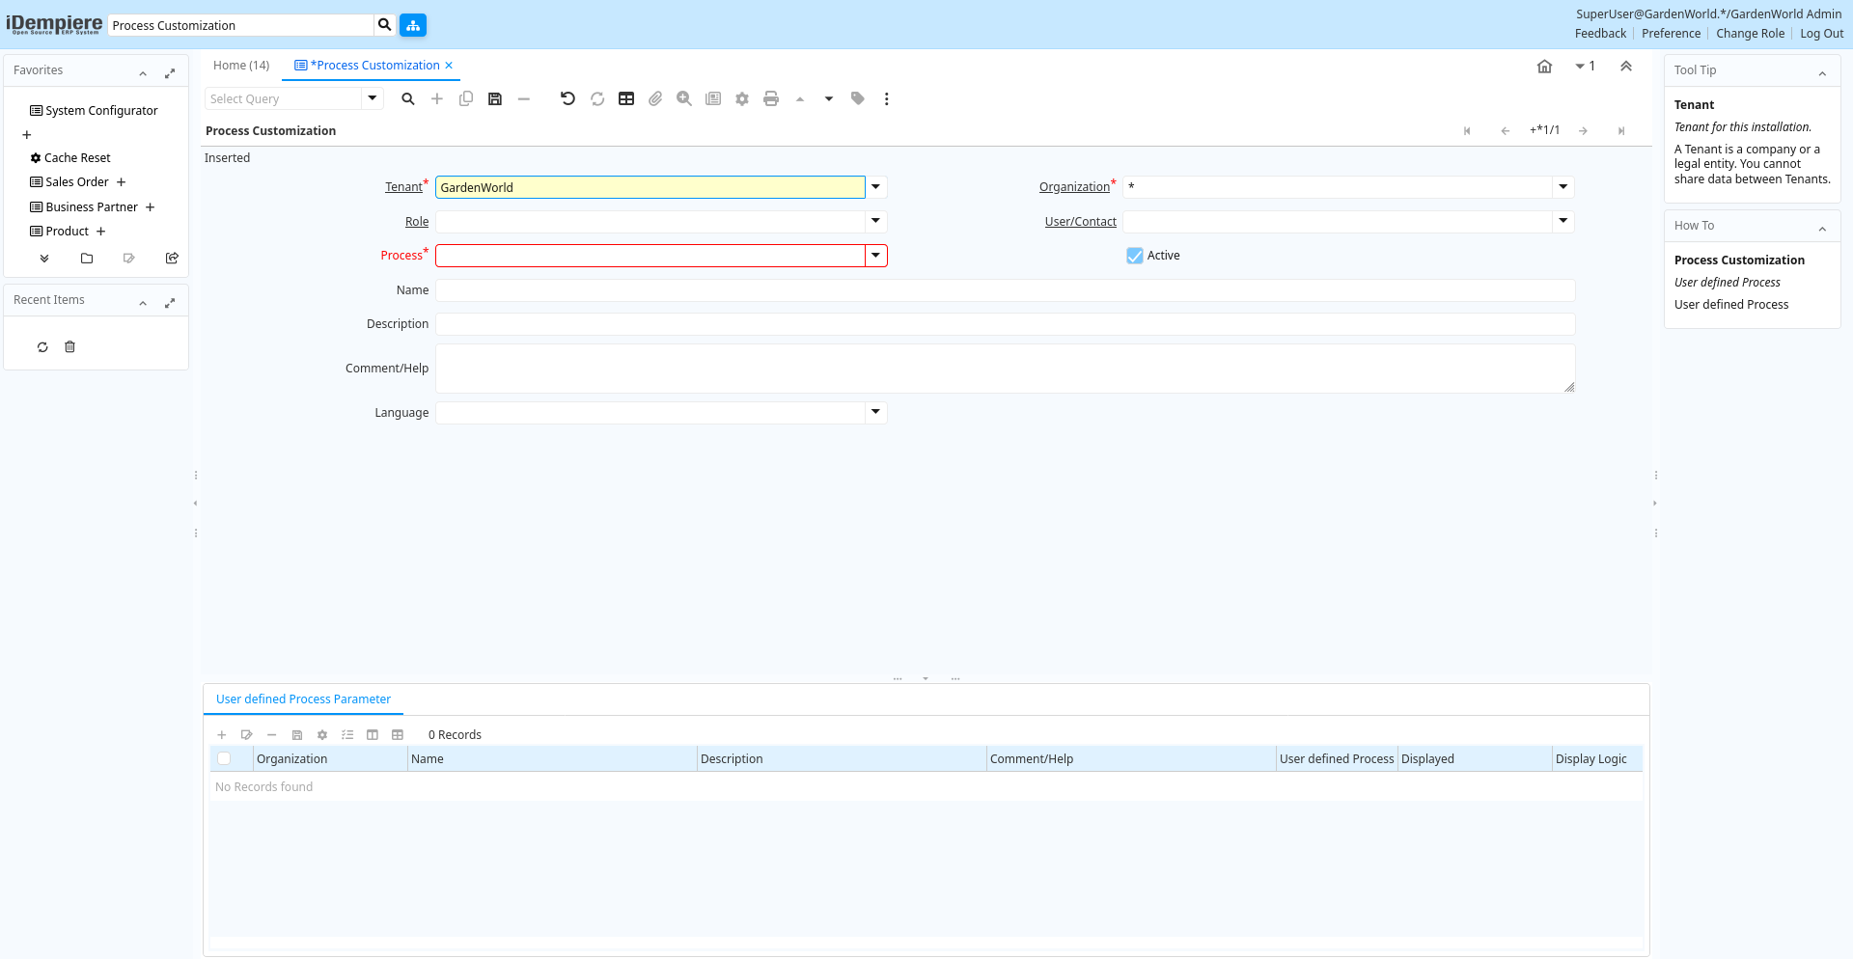Click the Home icon at top right
1853x959 pixels.
1544,67
